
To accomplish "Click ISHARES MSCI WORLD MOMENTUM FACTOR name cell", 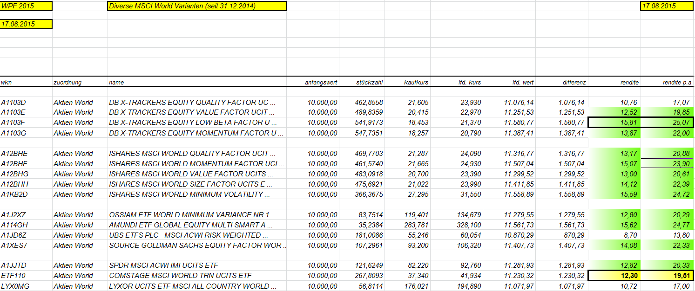I will pos(196,163).
